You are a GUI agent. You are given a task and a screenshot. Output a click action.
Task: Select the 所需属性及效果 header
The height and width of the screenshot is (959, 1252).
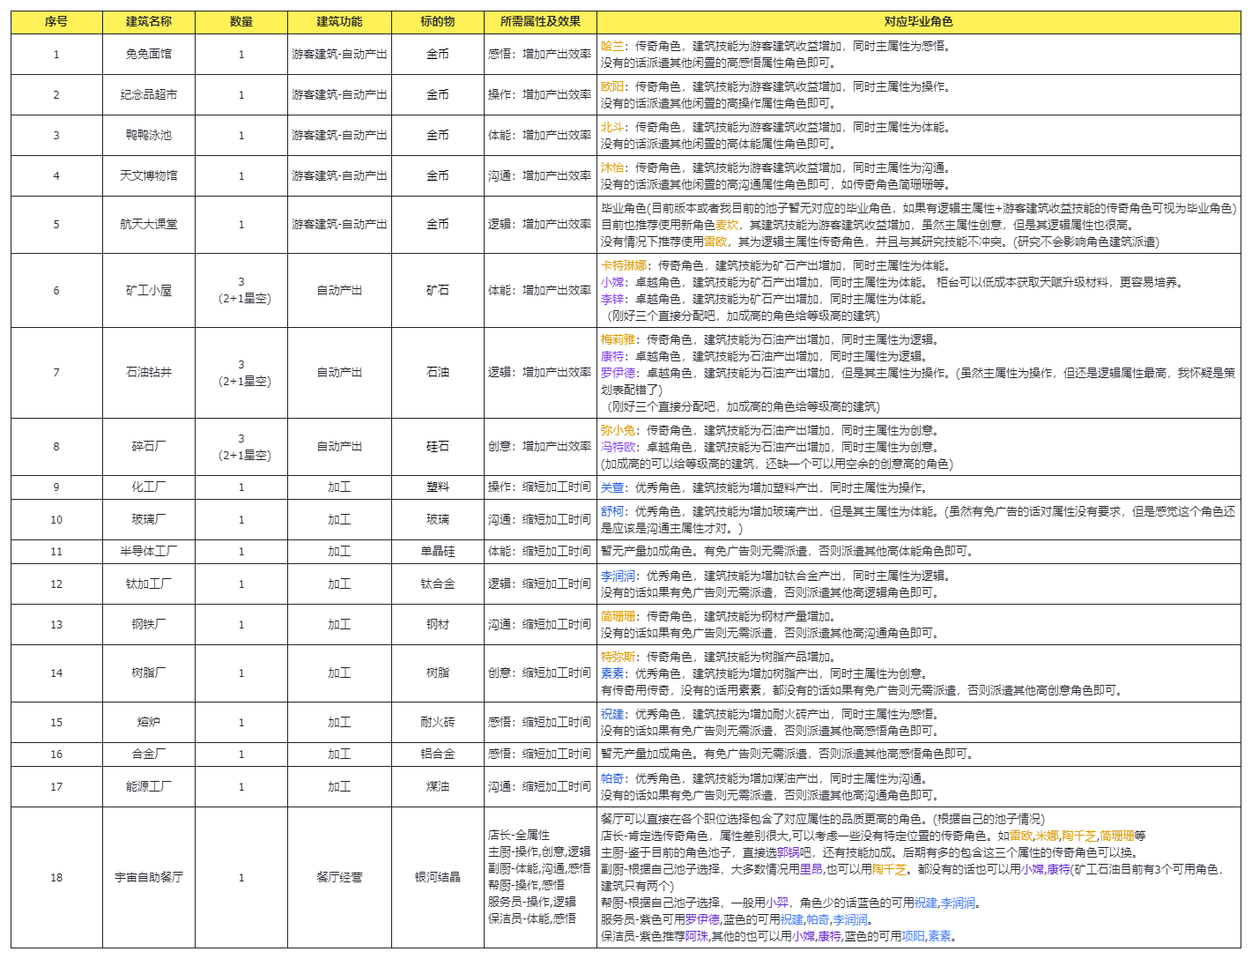click(x=540, y=22)
